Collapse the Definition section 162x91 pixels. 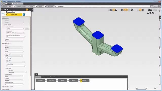click(x=3, y=18)
